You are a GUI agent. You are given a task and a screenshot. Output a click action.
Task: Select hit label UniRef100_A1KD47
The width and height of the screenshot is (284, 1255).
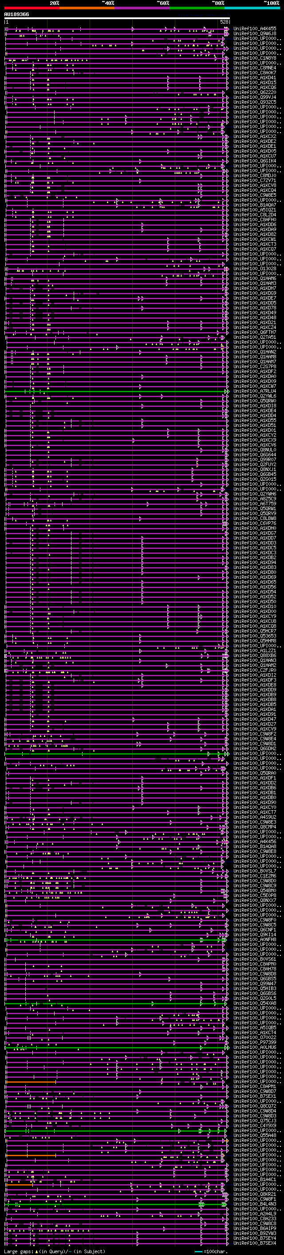tap(255, 719)
